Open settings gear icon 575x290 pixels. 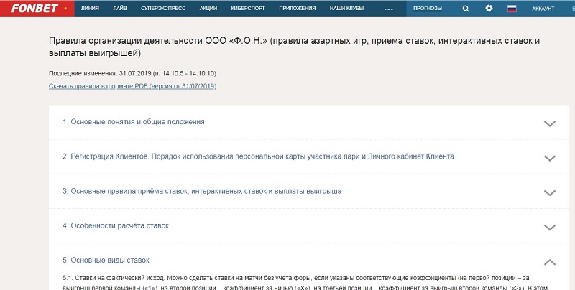point(489,9)
